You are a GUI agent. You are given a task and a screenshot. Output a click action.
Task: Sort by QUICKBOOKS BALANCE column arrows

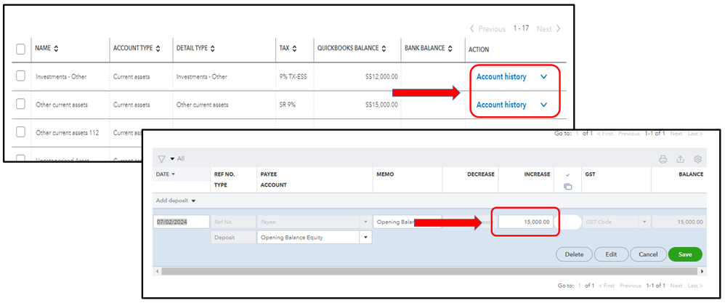[x=384, y=49]
